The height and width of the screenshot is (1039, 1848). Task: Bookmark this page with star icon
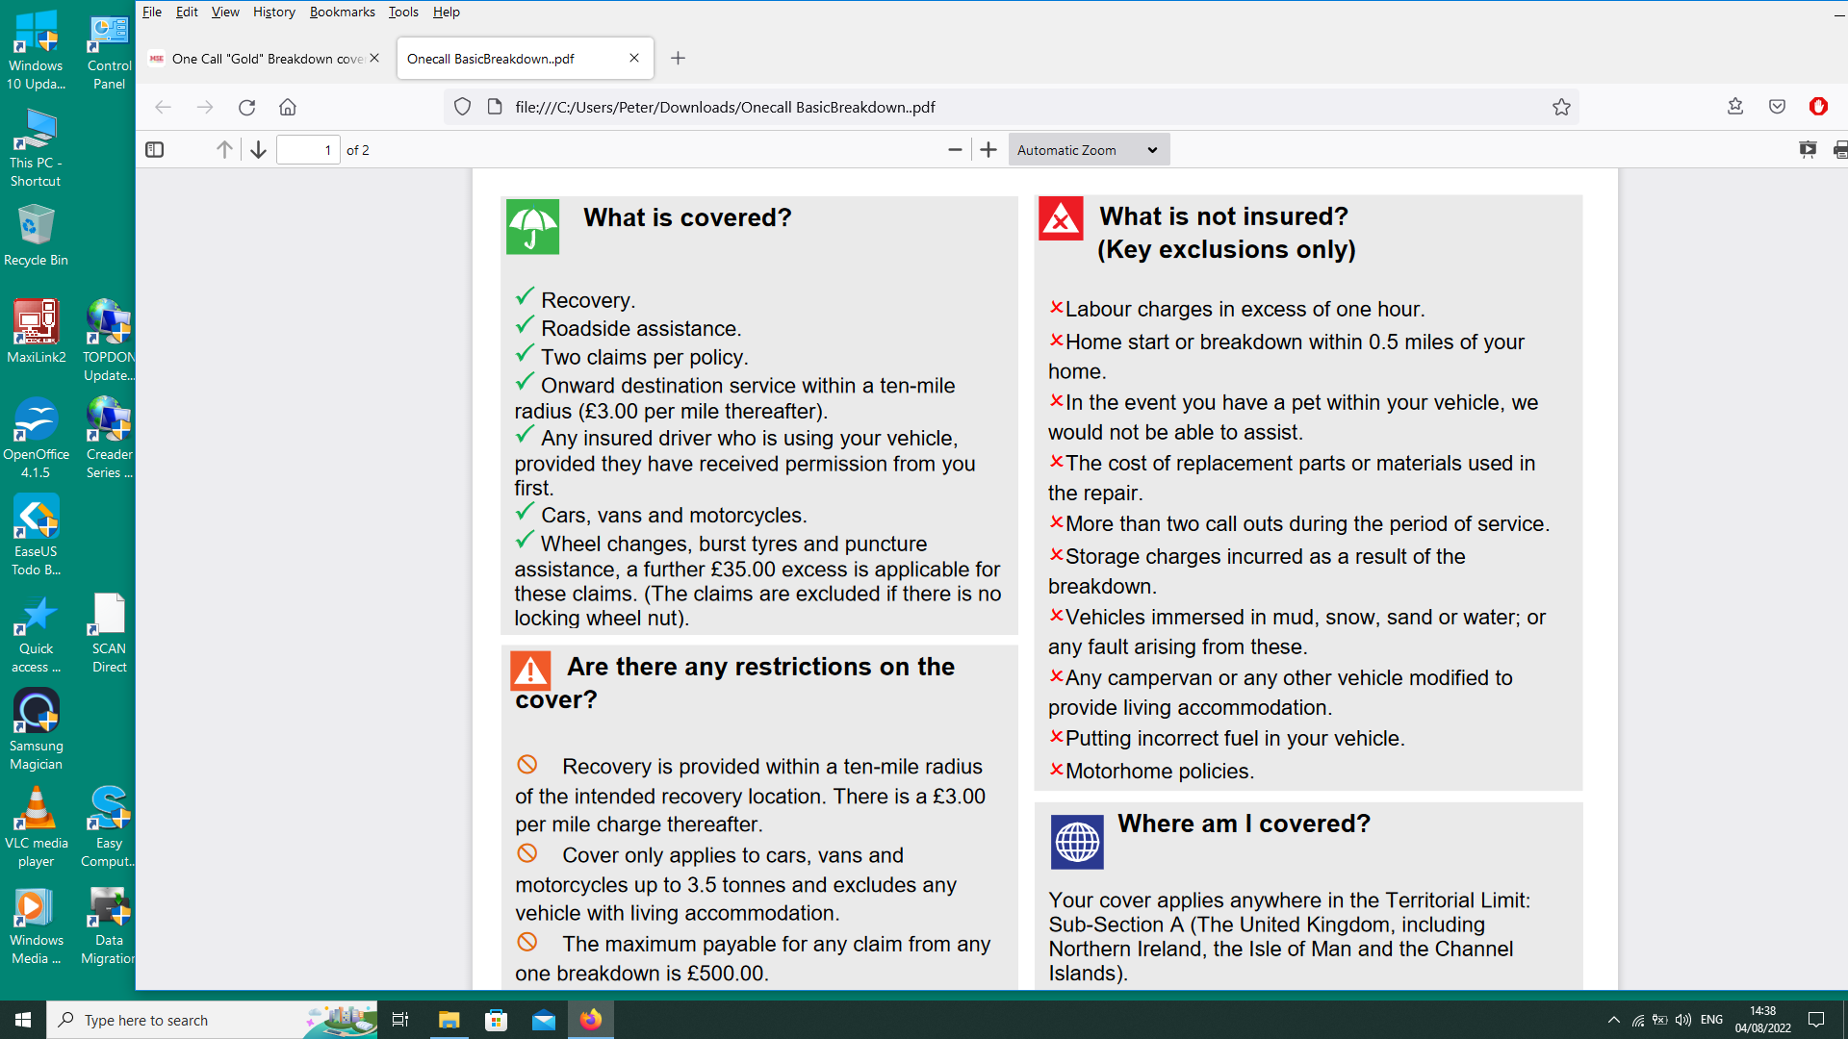click(1561, 107)
